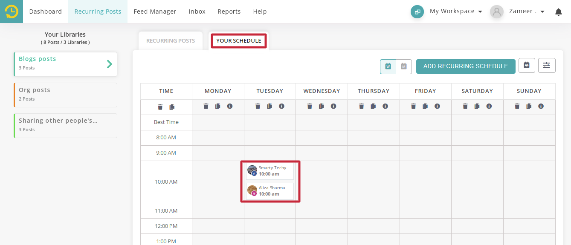Click the calendar preview icon button
The image size is (571, 245).
coord(527,66)
